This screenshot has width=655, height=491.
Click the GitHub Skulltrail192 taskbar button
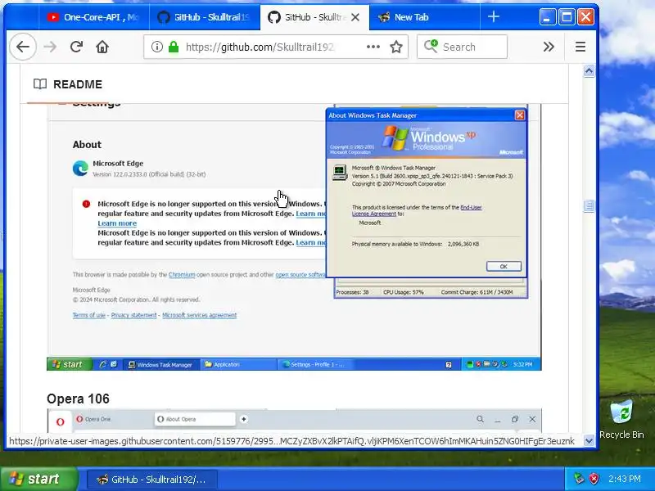click(x=152, y=480)
